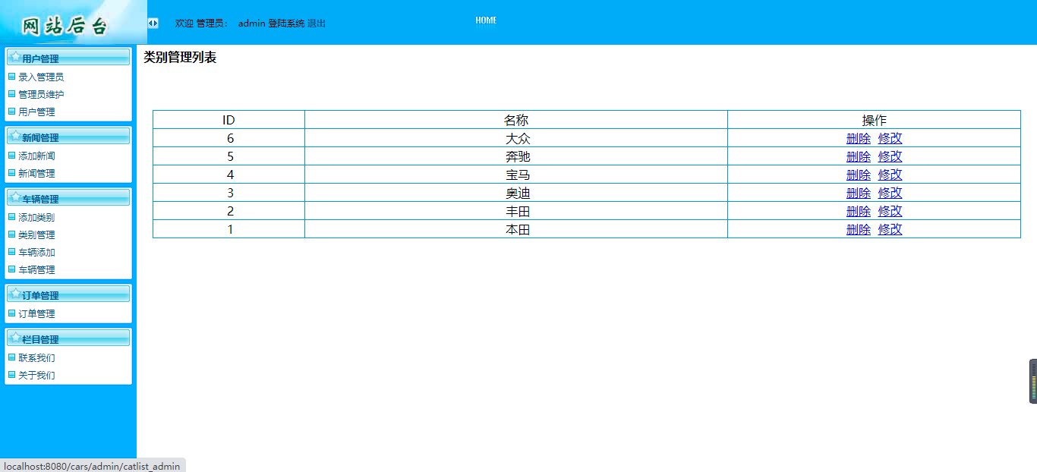
Task: Collapse the 用户管理 section header
Action: pos(68,58)
